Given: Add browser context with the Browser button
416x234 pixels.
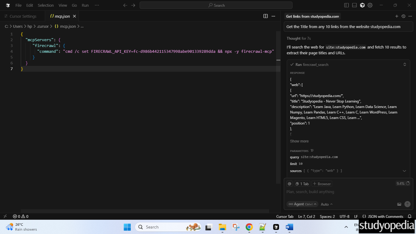Looking at the screenshot, I should click(322, 183).
